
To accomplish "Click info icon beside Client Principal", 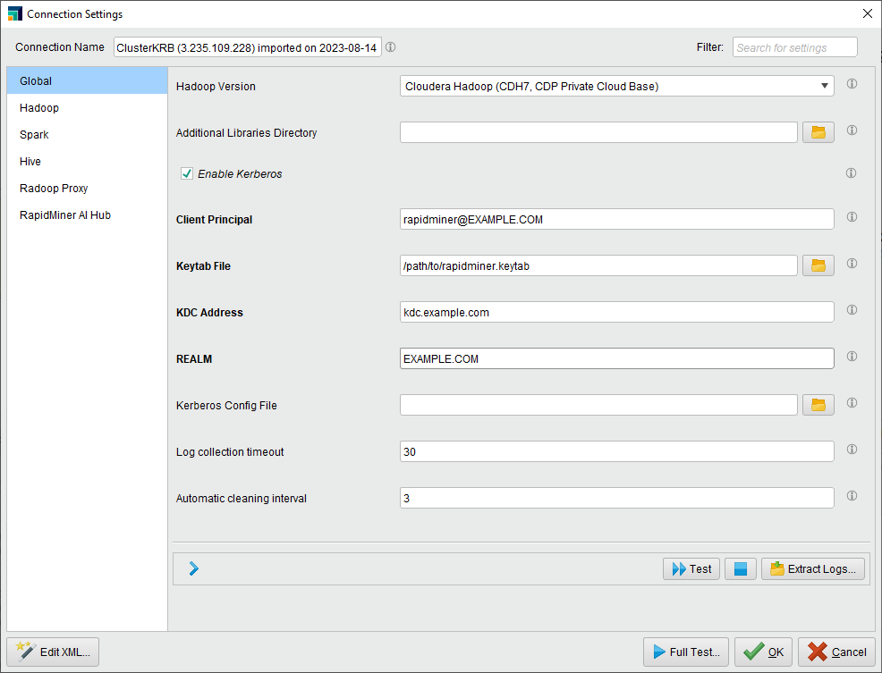I will click(852, 217).
